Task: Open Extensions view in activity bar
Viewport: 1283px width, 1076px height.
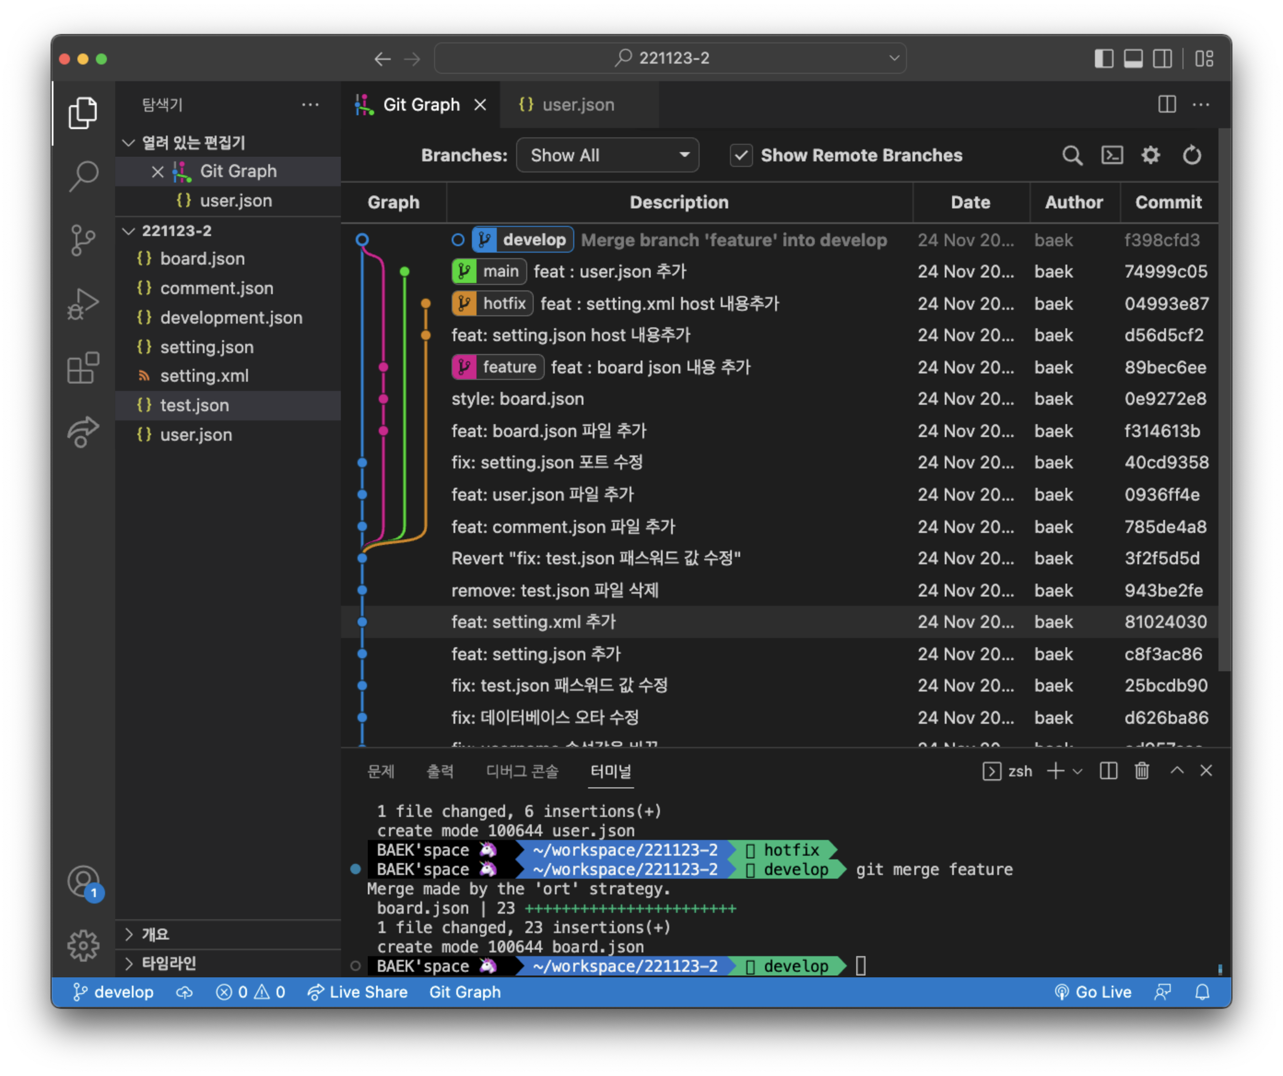Action: 83,368
